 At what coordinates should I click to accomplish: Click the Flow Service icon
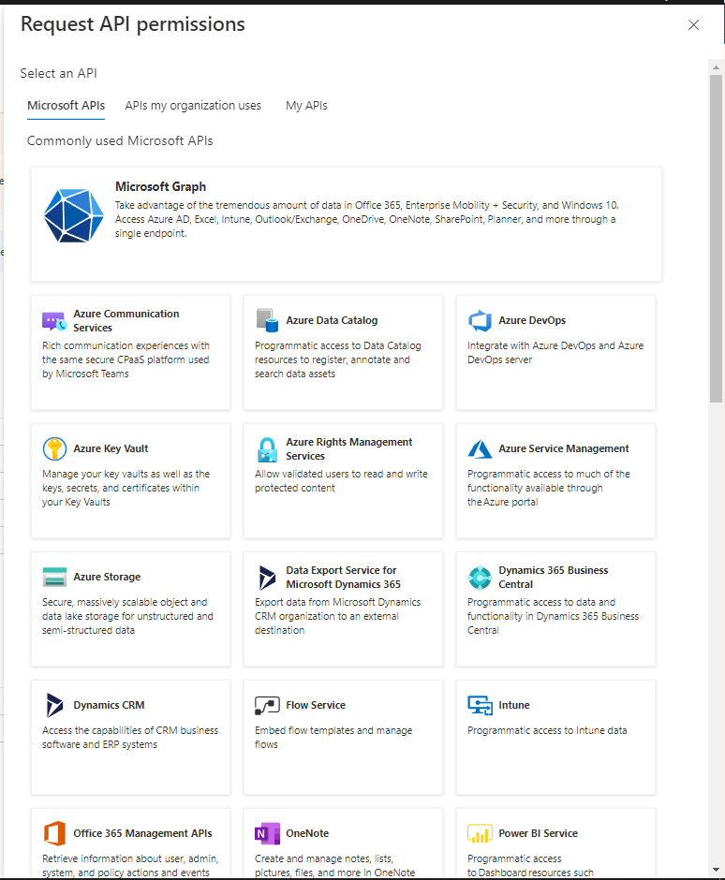click(x=267, y=706)
